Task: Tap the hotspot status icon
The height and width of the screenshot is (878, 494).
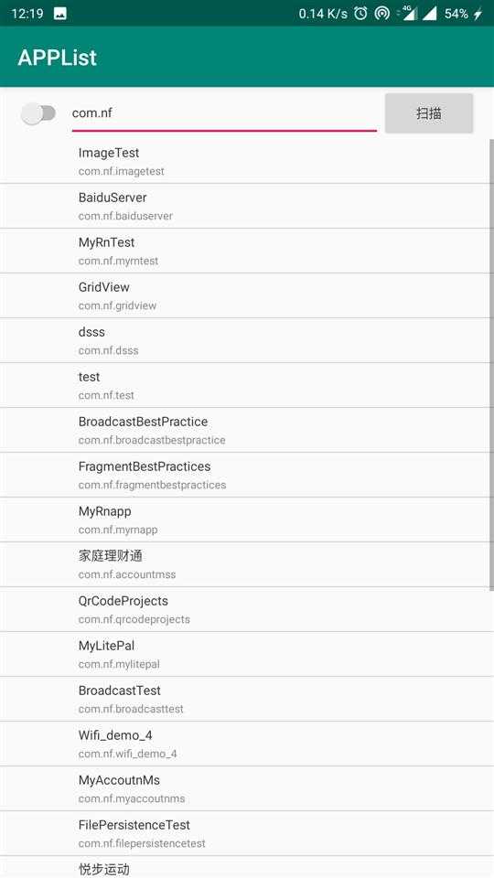Action: [x=382, y=14]
